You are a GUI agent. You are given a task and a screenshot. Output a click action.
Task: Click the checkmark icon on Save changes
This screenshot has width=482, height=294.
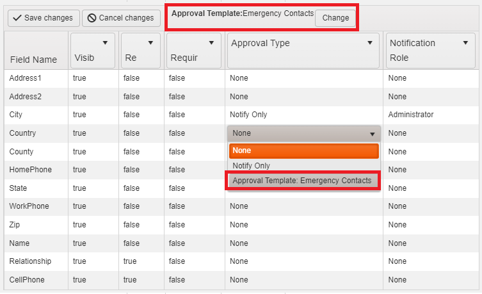pos(17,18)
